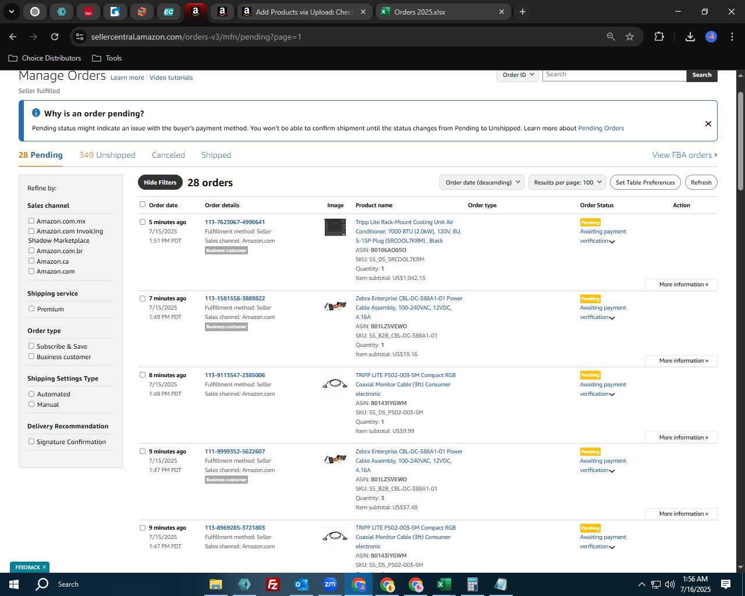Go back using the browser back arrow
Screen dimensions: 745x596
point(13,37)
